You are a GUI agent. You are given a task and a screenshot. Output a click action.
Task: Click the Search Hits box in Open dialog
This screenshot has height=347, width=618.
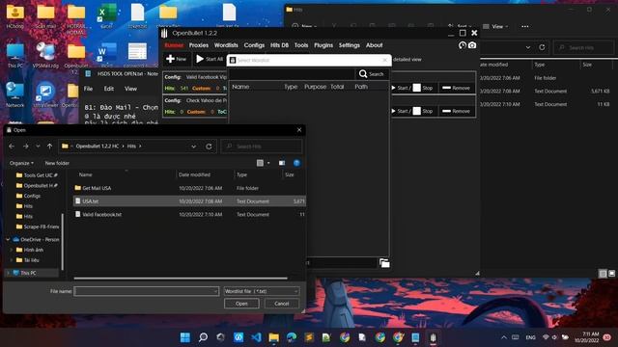coord(262,147)
